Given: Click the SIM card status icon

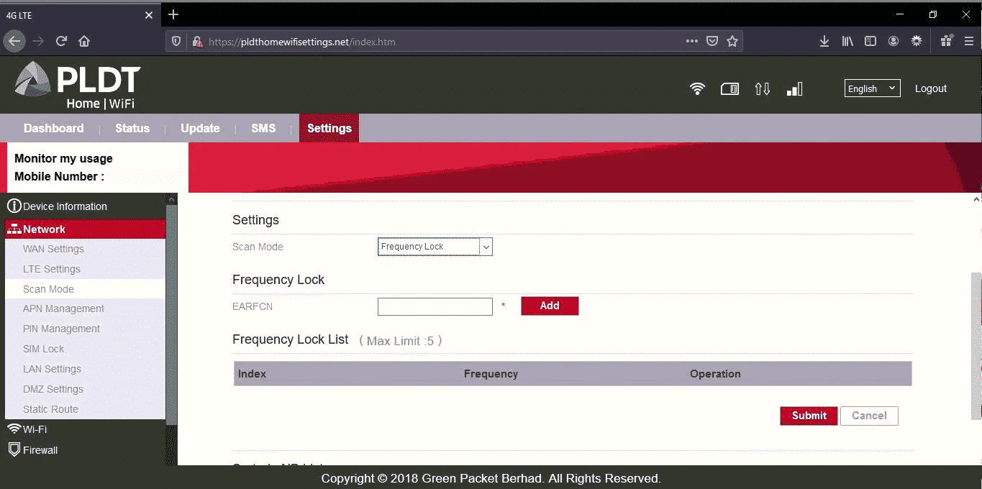Looking at the screenshot, I should (729, 88).
